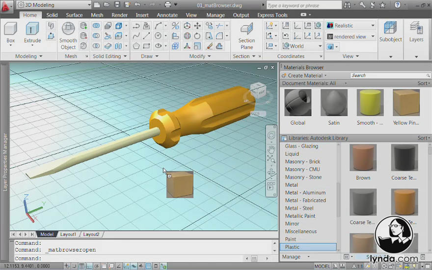Click the ViewCube in the viewport

(258, 91)
